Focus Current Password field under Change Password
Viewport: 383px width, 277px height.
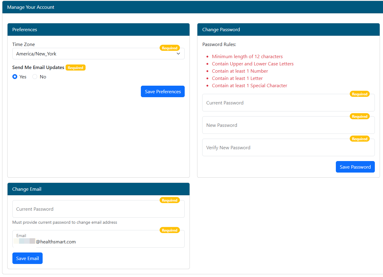[288, 103]
